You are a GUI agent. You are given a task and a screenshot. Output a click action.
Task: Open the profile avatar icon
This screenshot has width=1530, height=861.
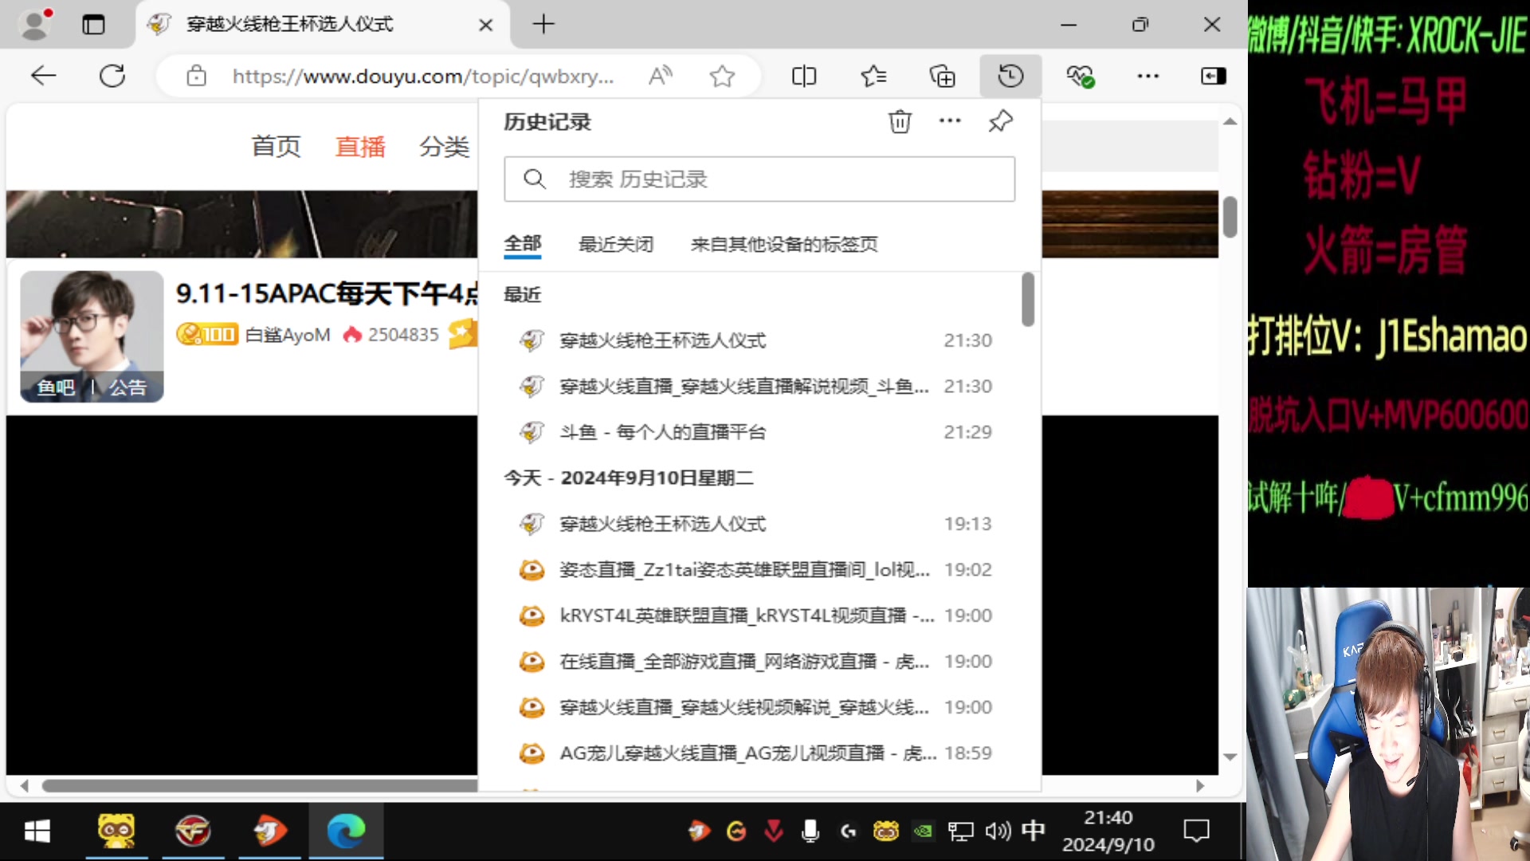[x=35, y=24]
